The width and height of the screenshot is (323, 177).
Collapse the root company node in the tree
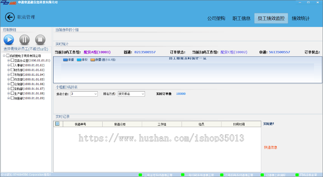pos(4,56)
